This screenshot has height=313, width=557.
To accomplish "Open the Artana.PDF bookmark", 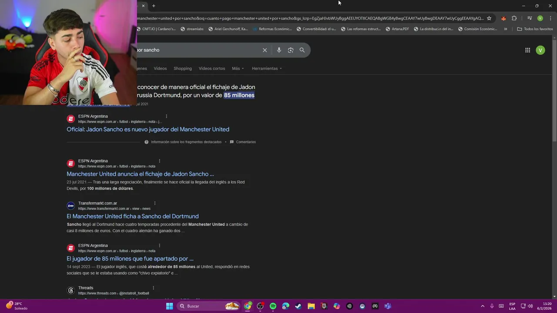I will pyautogui.click(x=397, y=29).
